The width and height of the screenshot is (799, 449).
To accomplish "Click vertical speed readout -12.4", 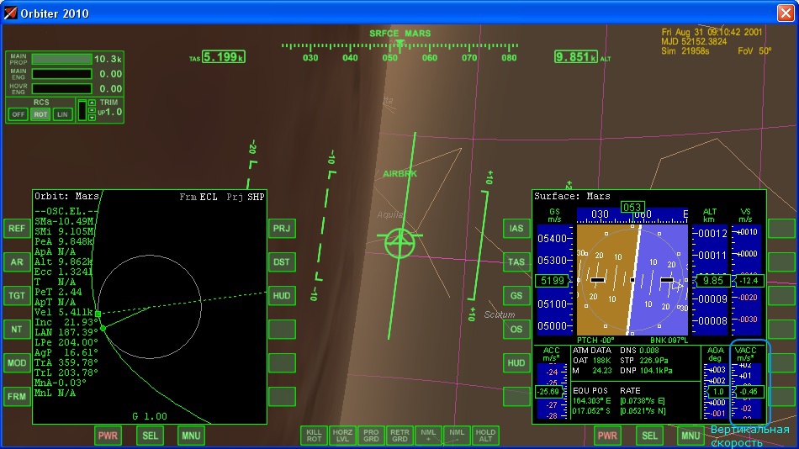I will [x=749, y=281].
